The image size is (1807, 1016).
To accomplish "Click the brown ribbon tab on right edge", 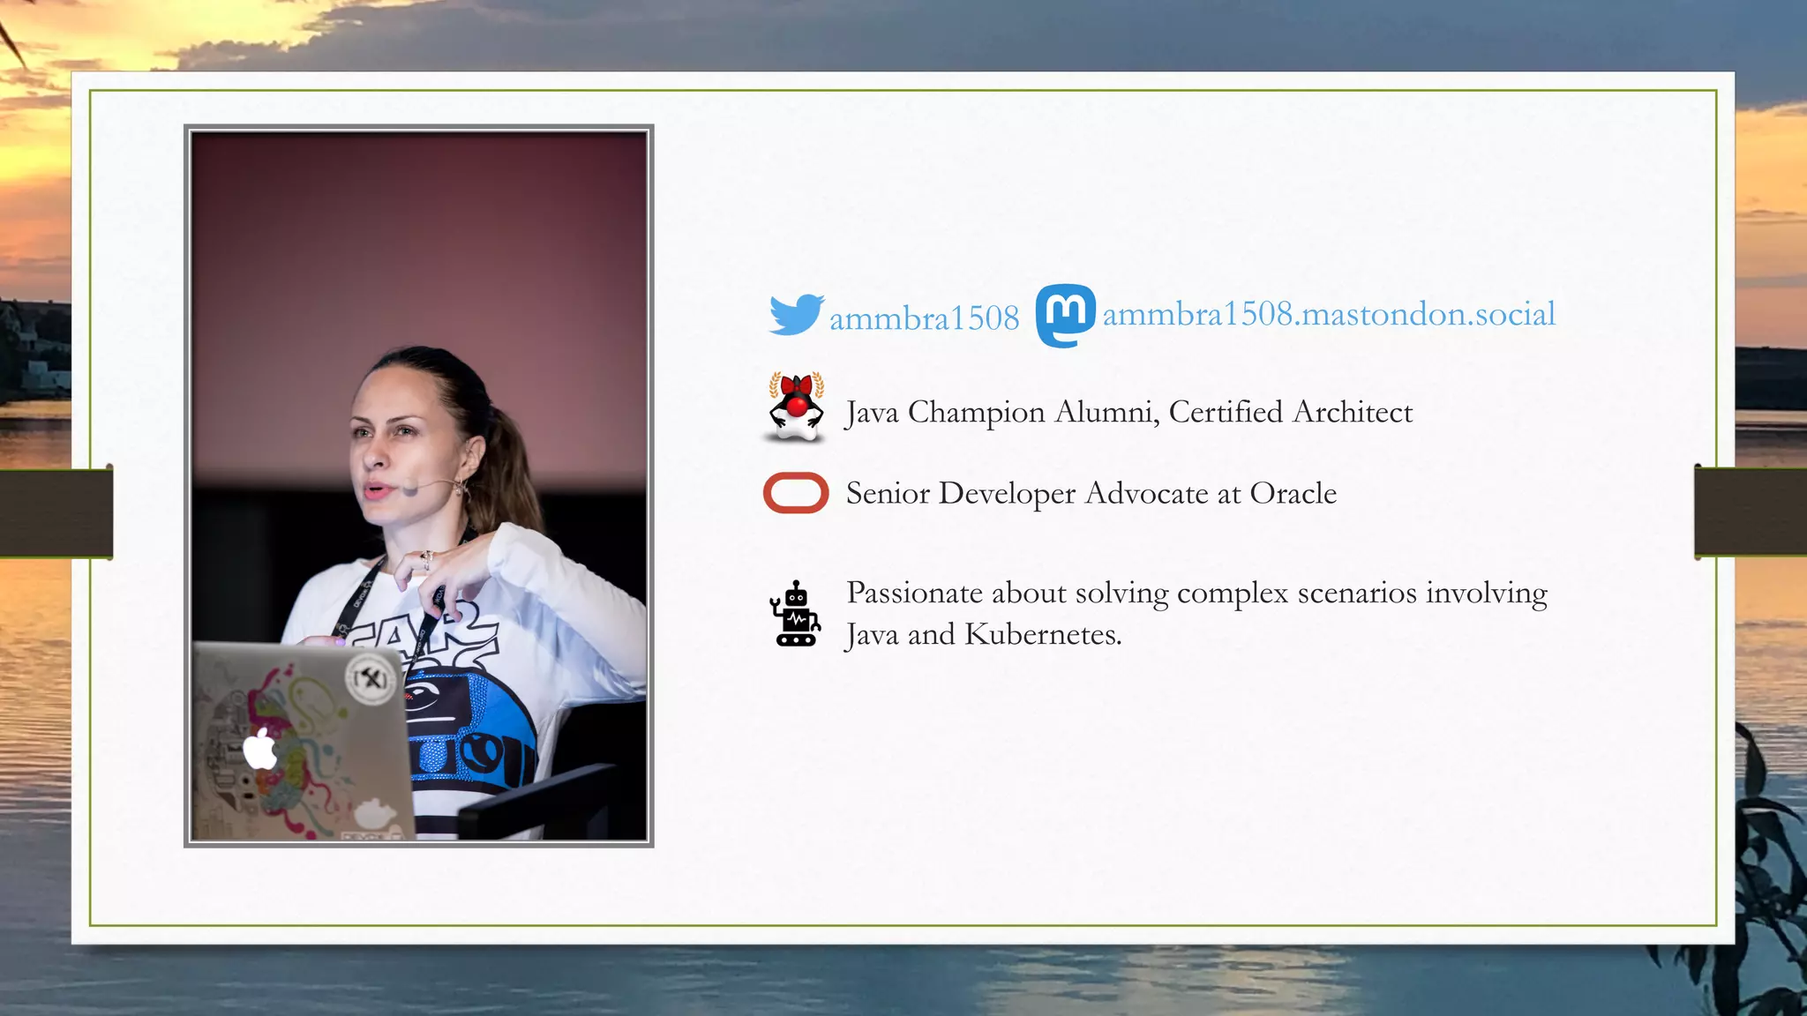I will coord(1750,512).
